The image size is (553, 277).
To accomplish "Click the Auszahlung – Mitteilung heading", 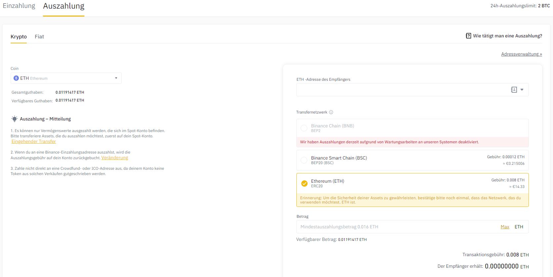I will [x=45, y=119].
